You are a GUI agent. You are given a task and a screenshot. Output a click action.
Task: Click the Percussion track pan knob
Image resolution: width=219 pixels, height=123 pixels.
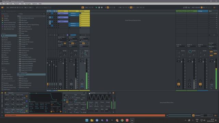pyautogui.click(x=60, y=81)
